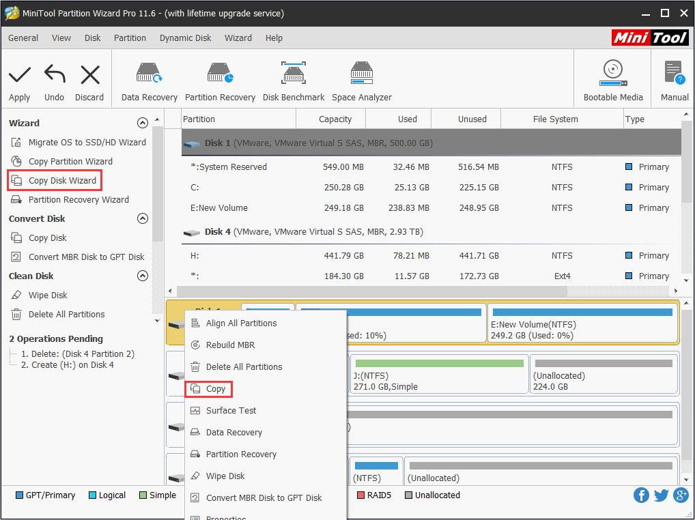Click the Apply checkmark icon
This screenshot has width=695, height=520.
[20, 75]
